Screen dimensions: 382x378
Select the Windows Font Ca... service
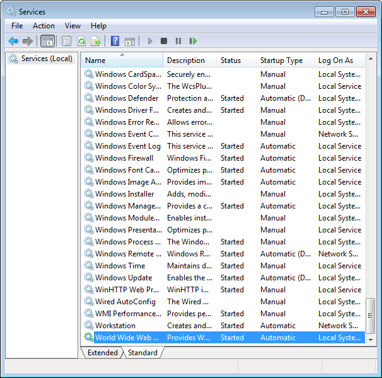click(x=223, y=169)
